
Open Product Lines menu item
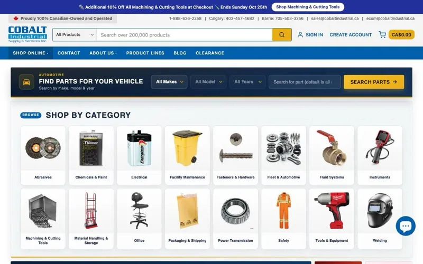(145, 53)
